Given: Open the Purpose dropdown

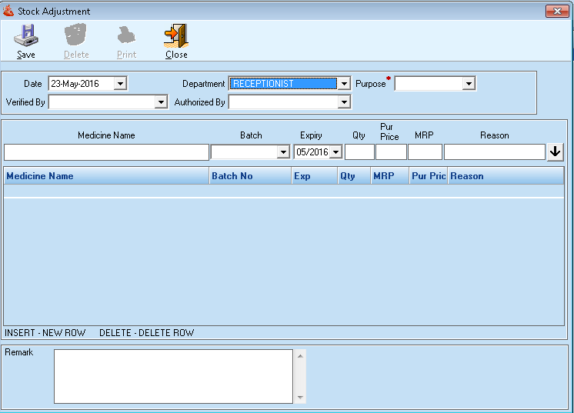Looking at the screenshot, I should [469, 83].
